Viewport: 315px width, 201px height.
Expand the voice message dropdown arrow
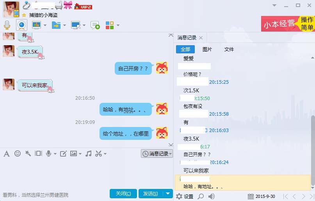click(55, 154)
